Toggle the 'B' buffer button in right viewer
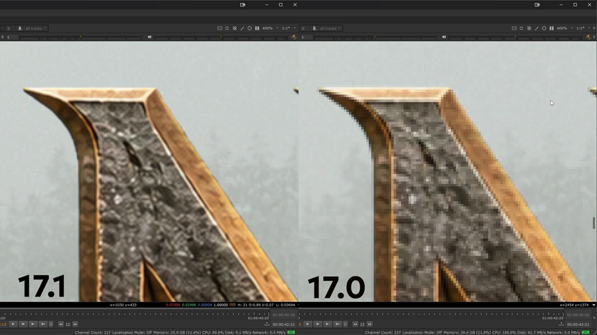The image size is (597, 335). tap(303, 28)
